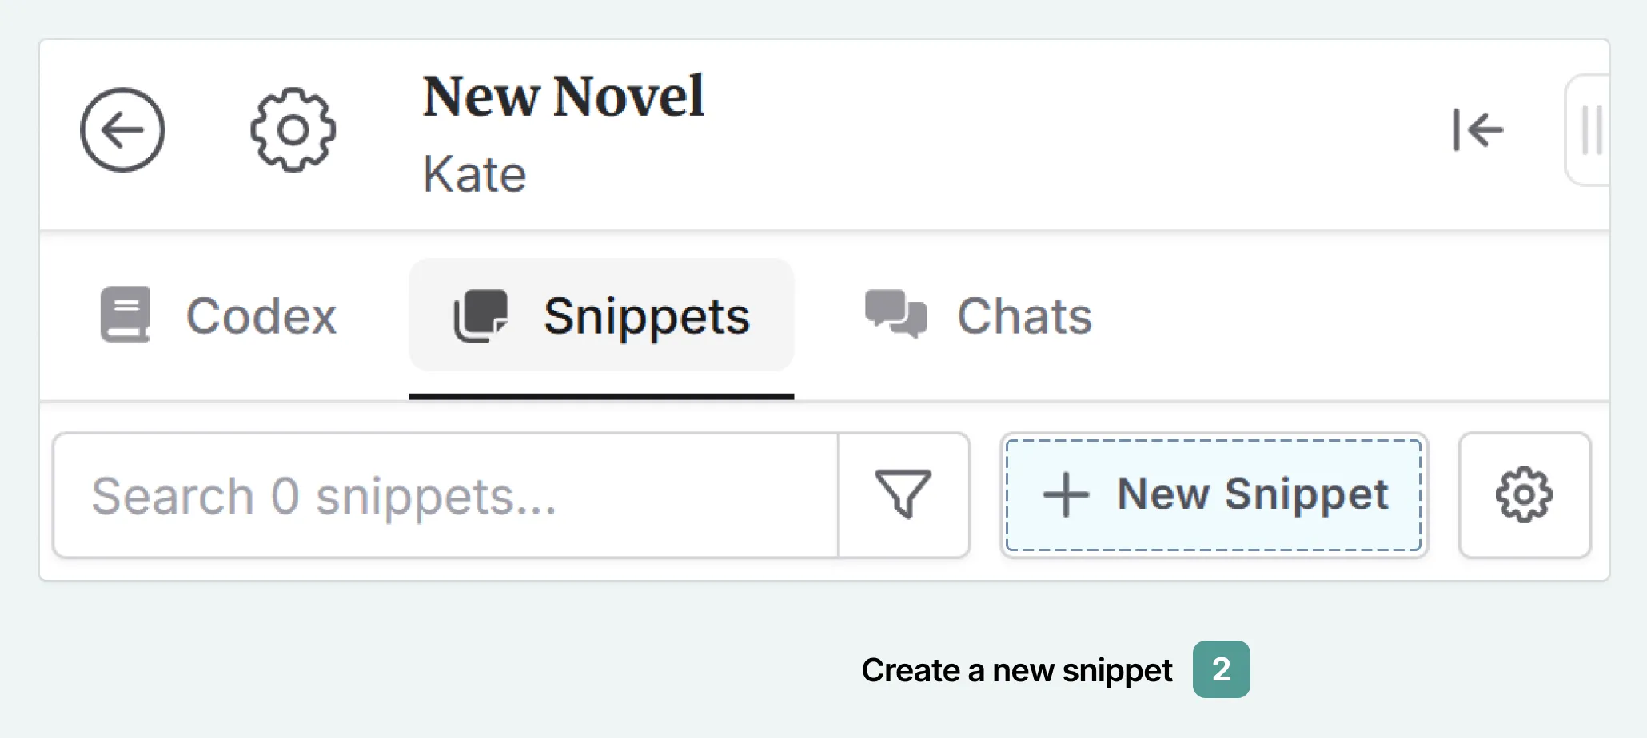Screen dimensions: 1647x738
Task: Click the author name Kate
Action: (x=474, y=173)
